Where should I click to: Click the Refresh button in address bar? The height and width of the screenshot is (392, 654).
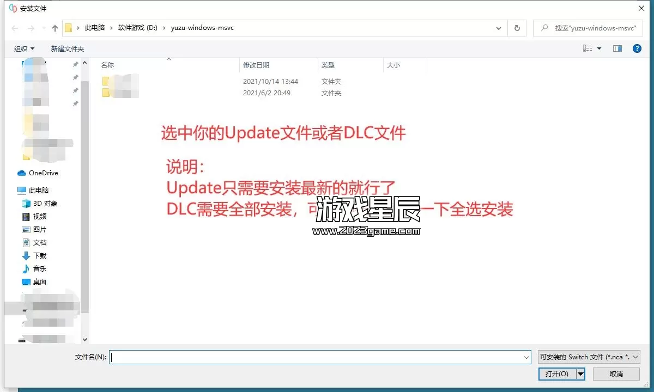[x=517, y=28]
